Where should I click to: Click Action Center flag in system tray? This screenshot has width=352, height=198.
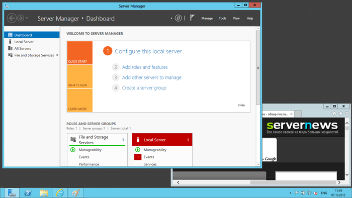tap(297, 193)
